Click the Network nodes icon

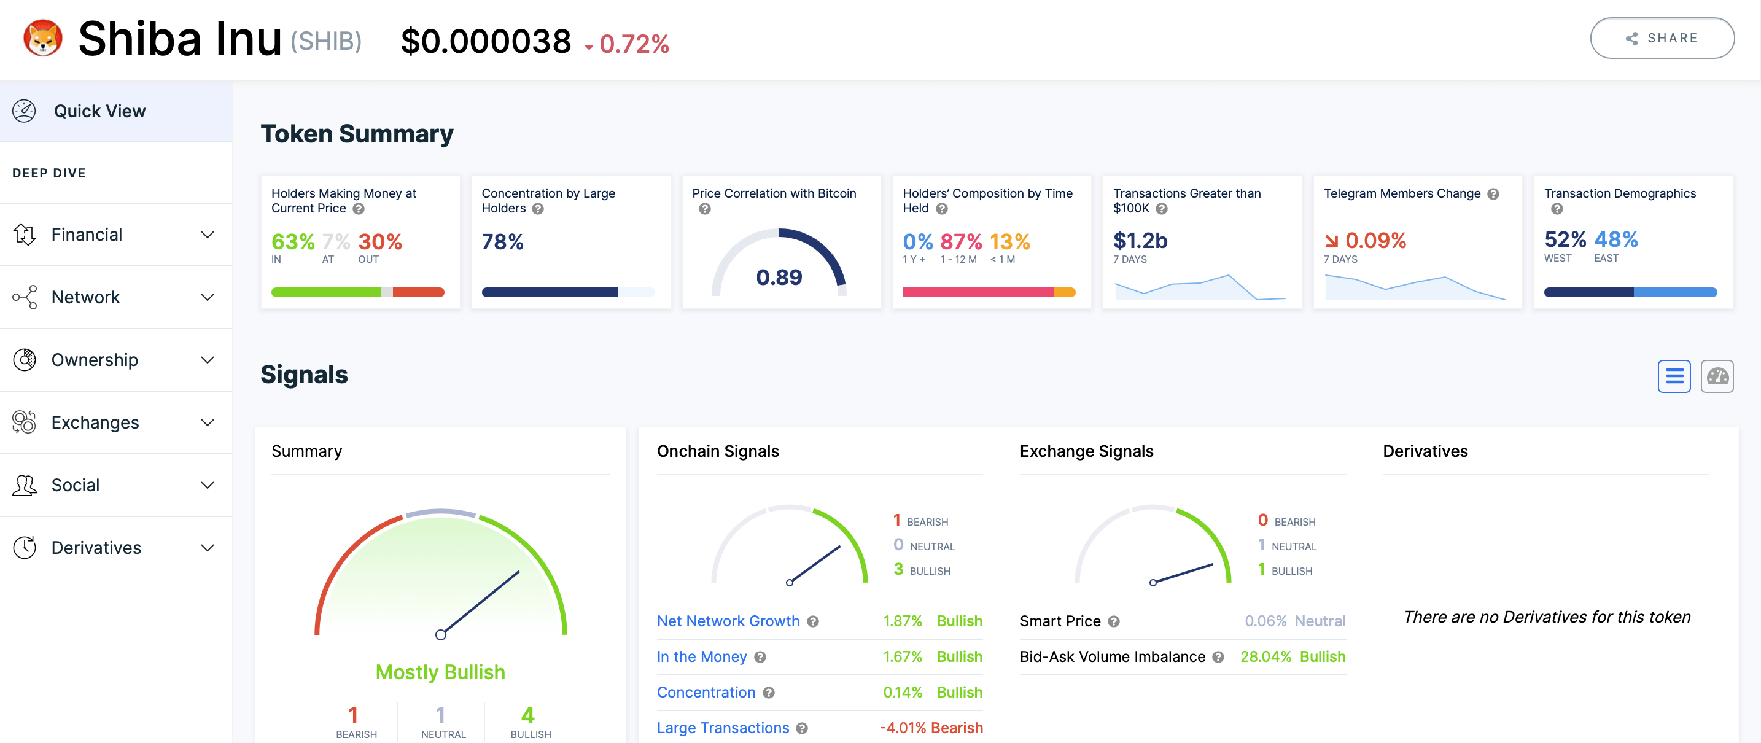(24, 297)
